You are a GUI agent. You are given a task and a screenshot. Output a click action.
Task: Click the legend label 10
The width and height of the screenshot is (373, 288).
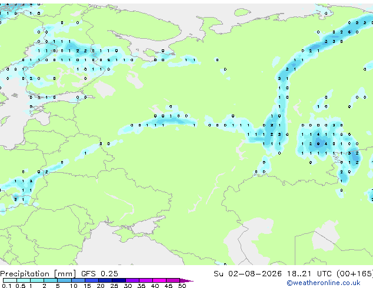point(74,286)
